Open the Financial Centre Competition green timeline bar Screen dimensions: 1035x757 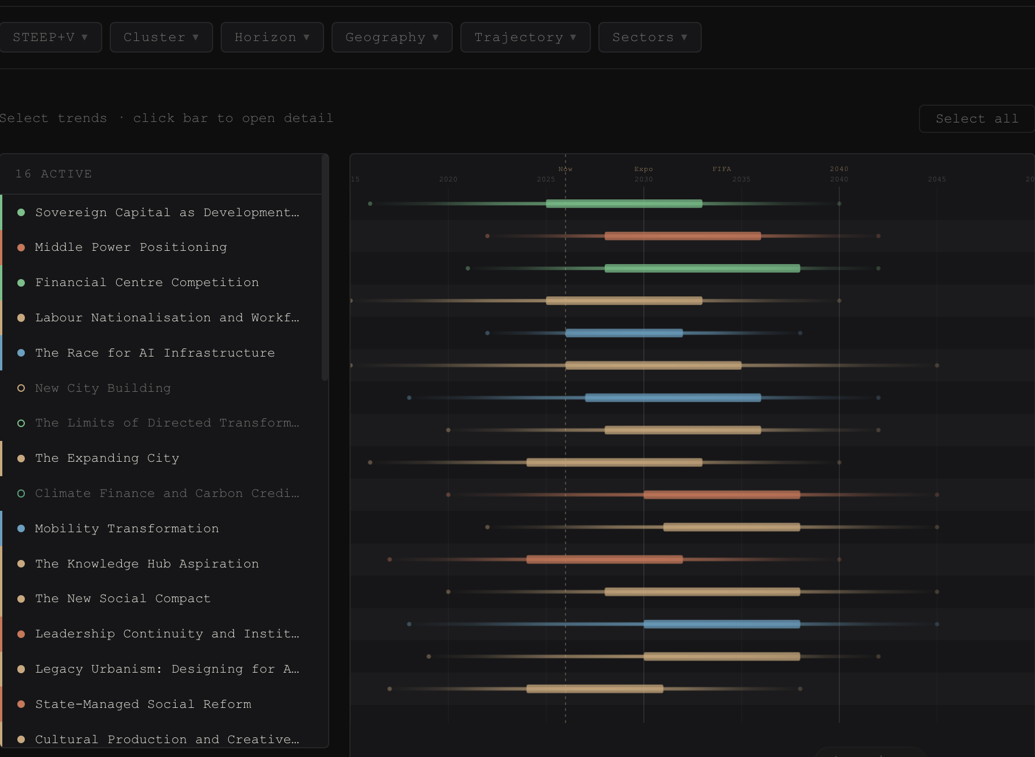click(702, 268)
